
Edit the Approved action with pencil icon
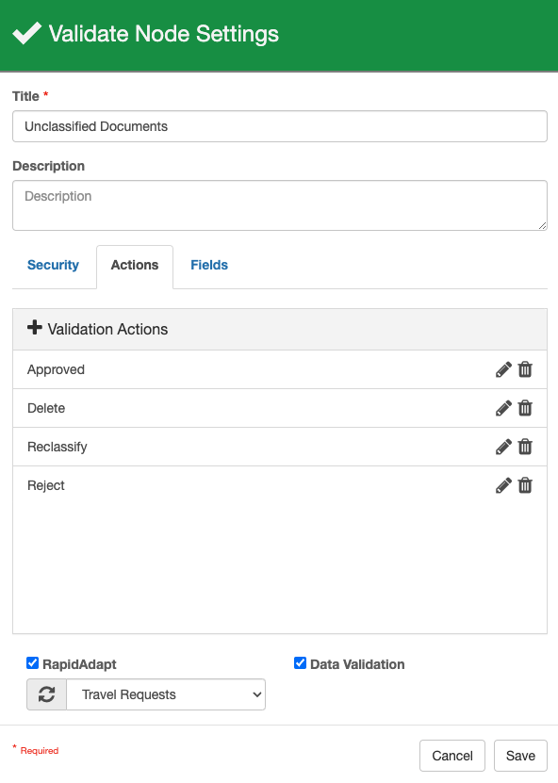click(x=503, y=369)
